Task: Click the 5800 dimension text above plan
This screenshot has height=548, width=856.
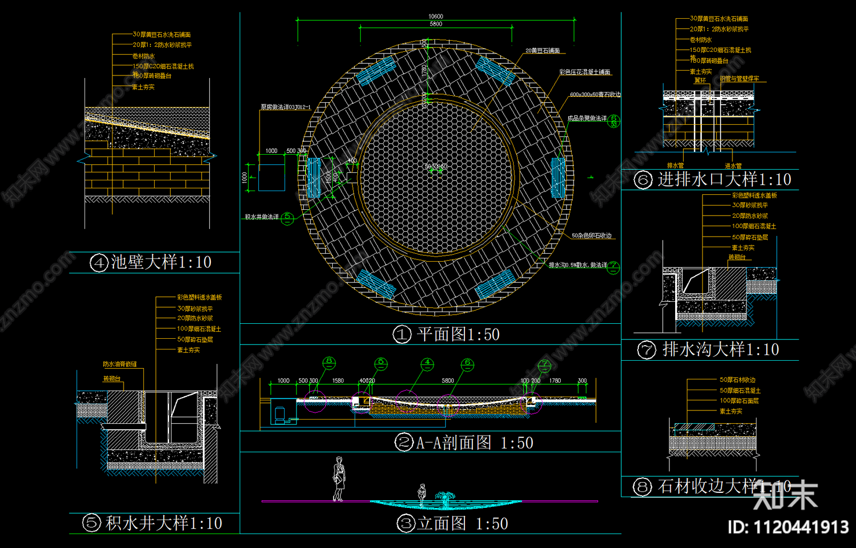Action: pyautogui.click(x=435, y=24)
